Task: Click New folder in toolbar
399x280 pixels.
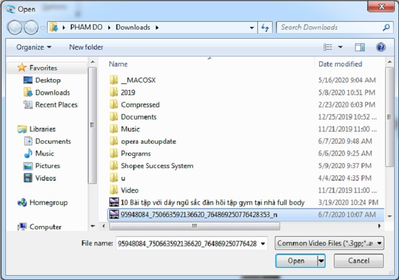Action: pyautogui.click(x=86, y=47)
